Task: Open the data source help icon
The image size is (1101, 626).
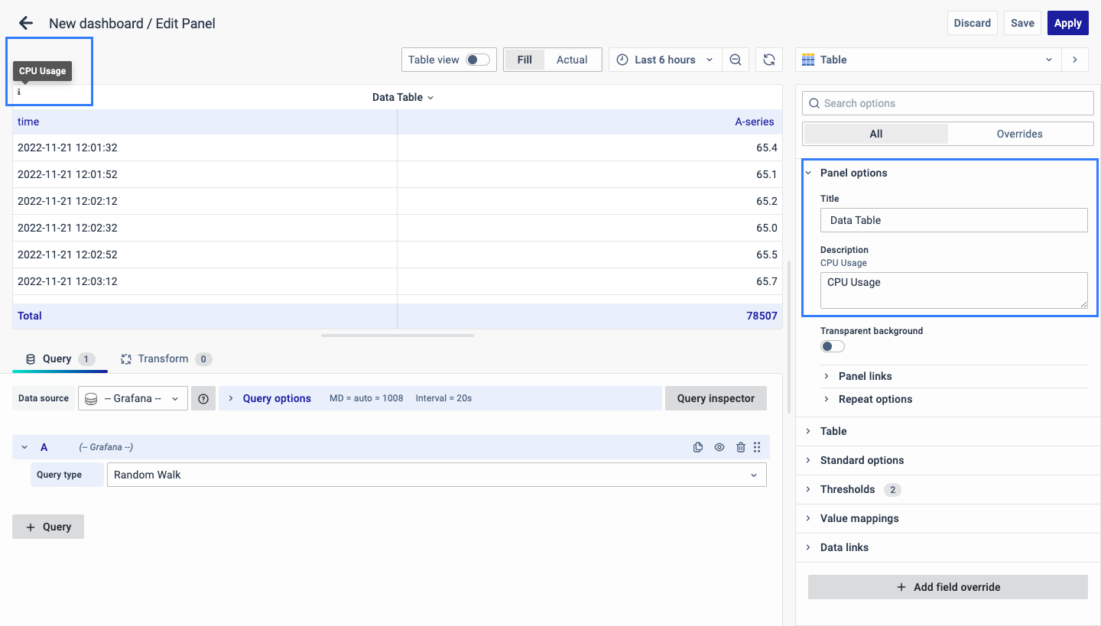Action: 203,398
